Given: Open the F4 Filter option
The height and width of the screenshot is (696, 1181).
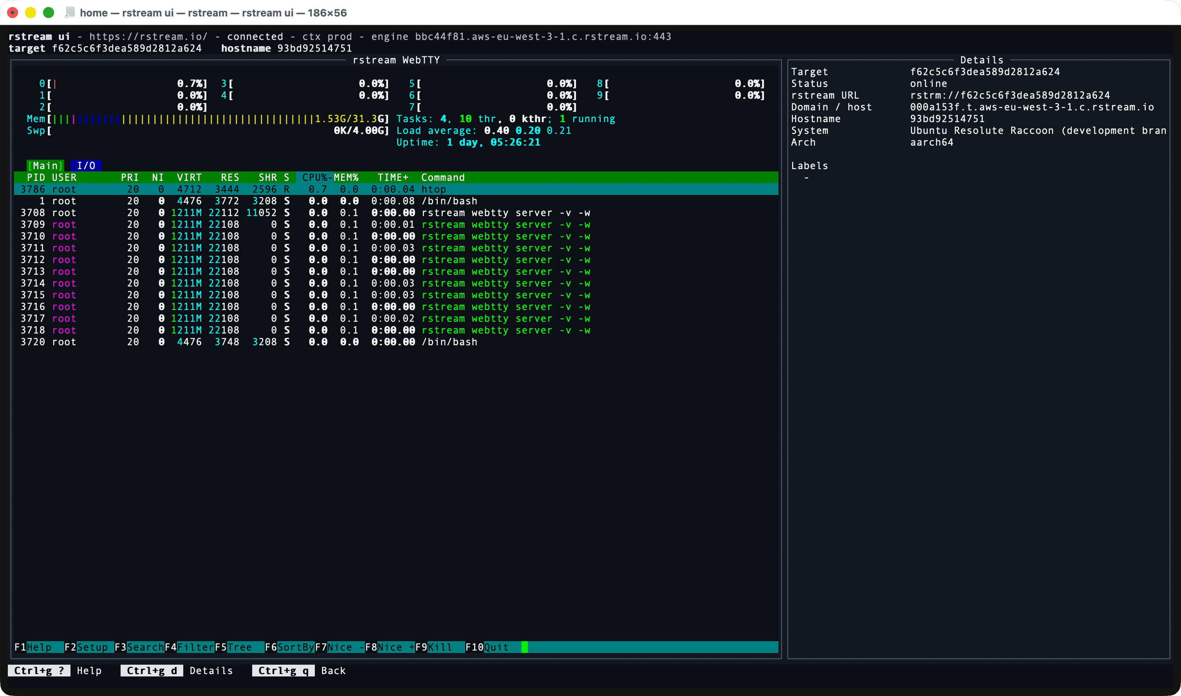Looking at the screenshot, I should 190,647.
